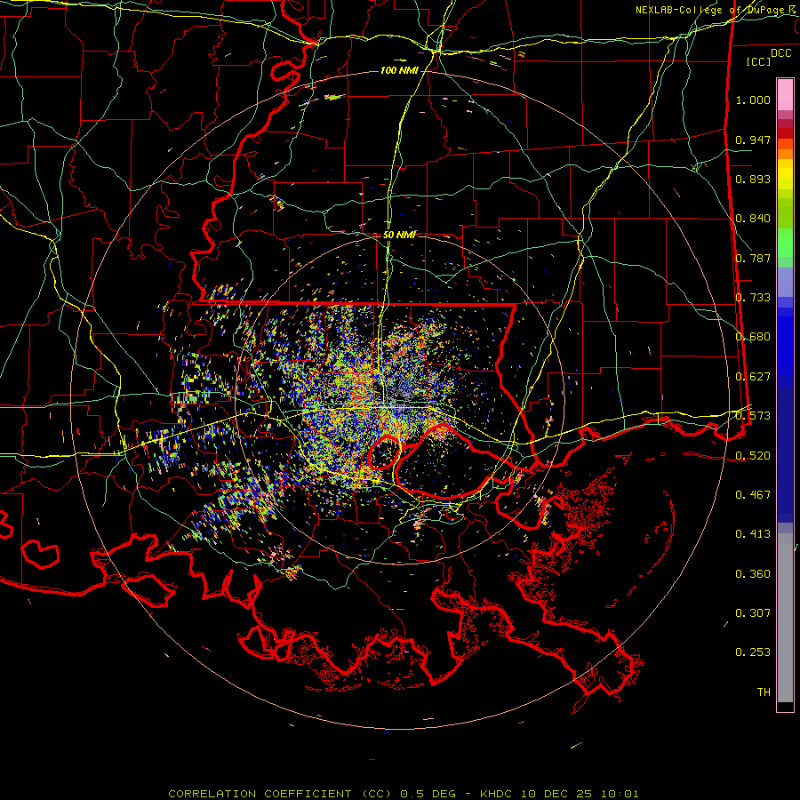Click the 50 NMI range ring label
Viewport: 800px width, 800px height.
(x=399, y=235)
